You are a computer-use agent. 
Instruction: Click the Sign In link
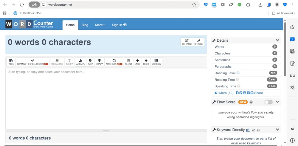[x=119, y=25]
